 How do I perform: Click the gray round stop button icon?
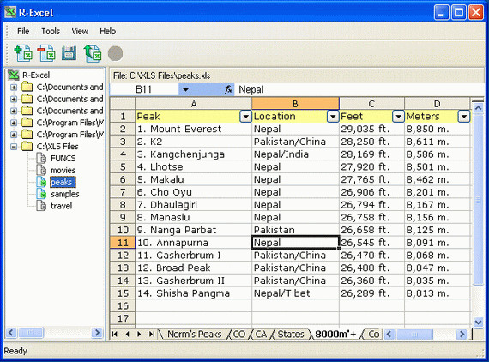[x=116, y=53]
